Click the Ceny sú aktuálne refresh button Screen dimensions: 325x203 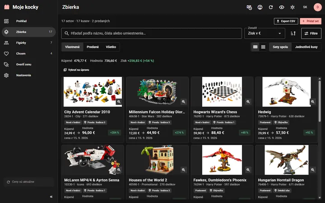coord(29,182)
